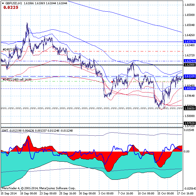Click price scale value 1.63480
This screenshot has width=196, height=196.
click(190, 45)
